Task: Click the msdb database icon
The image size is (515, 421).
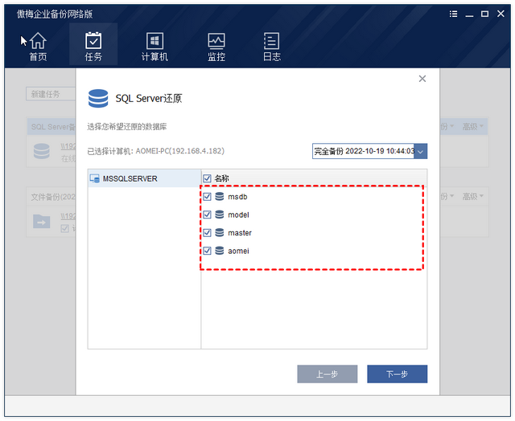Action: click(x=220, y=196)
